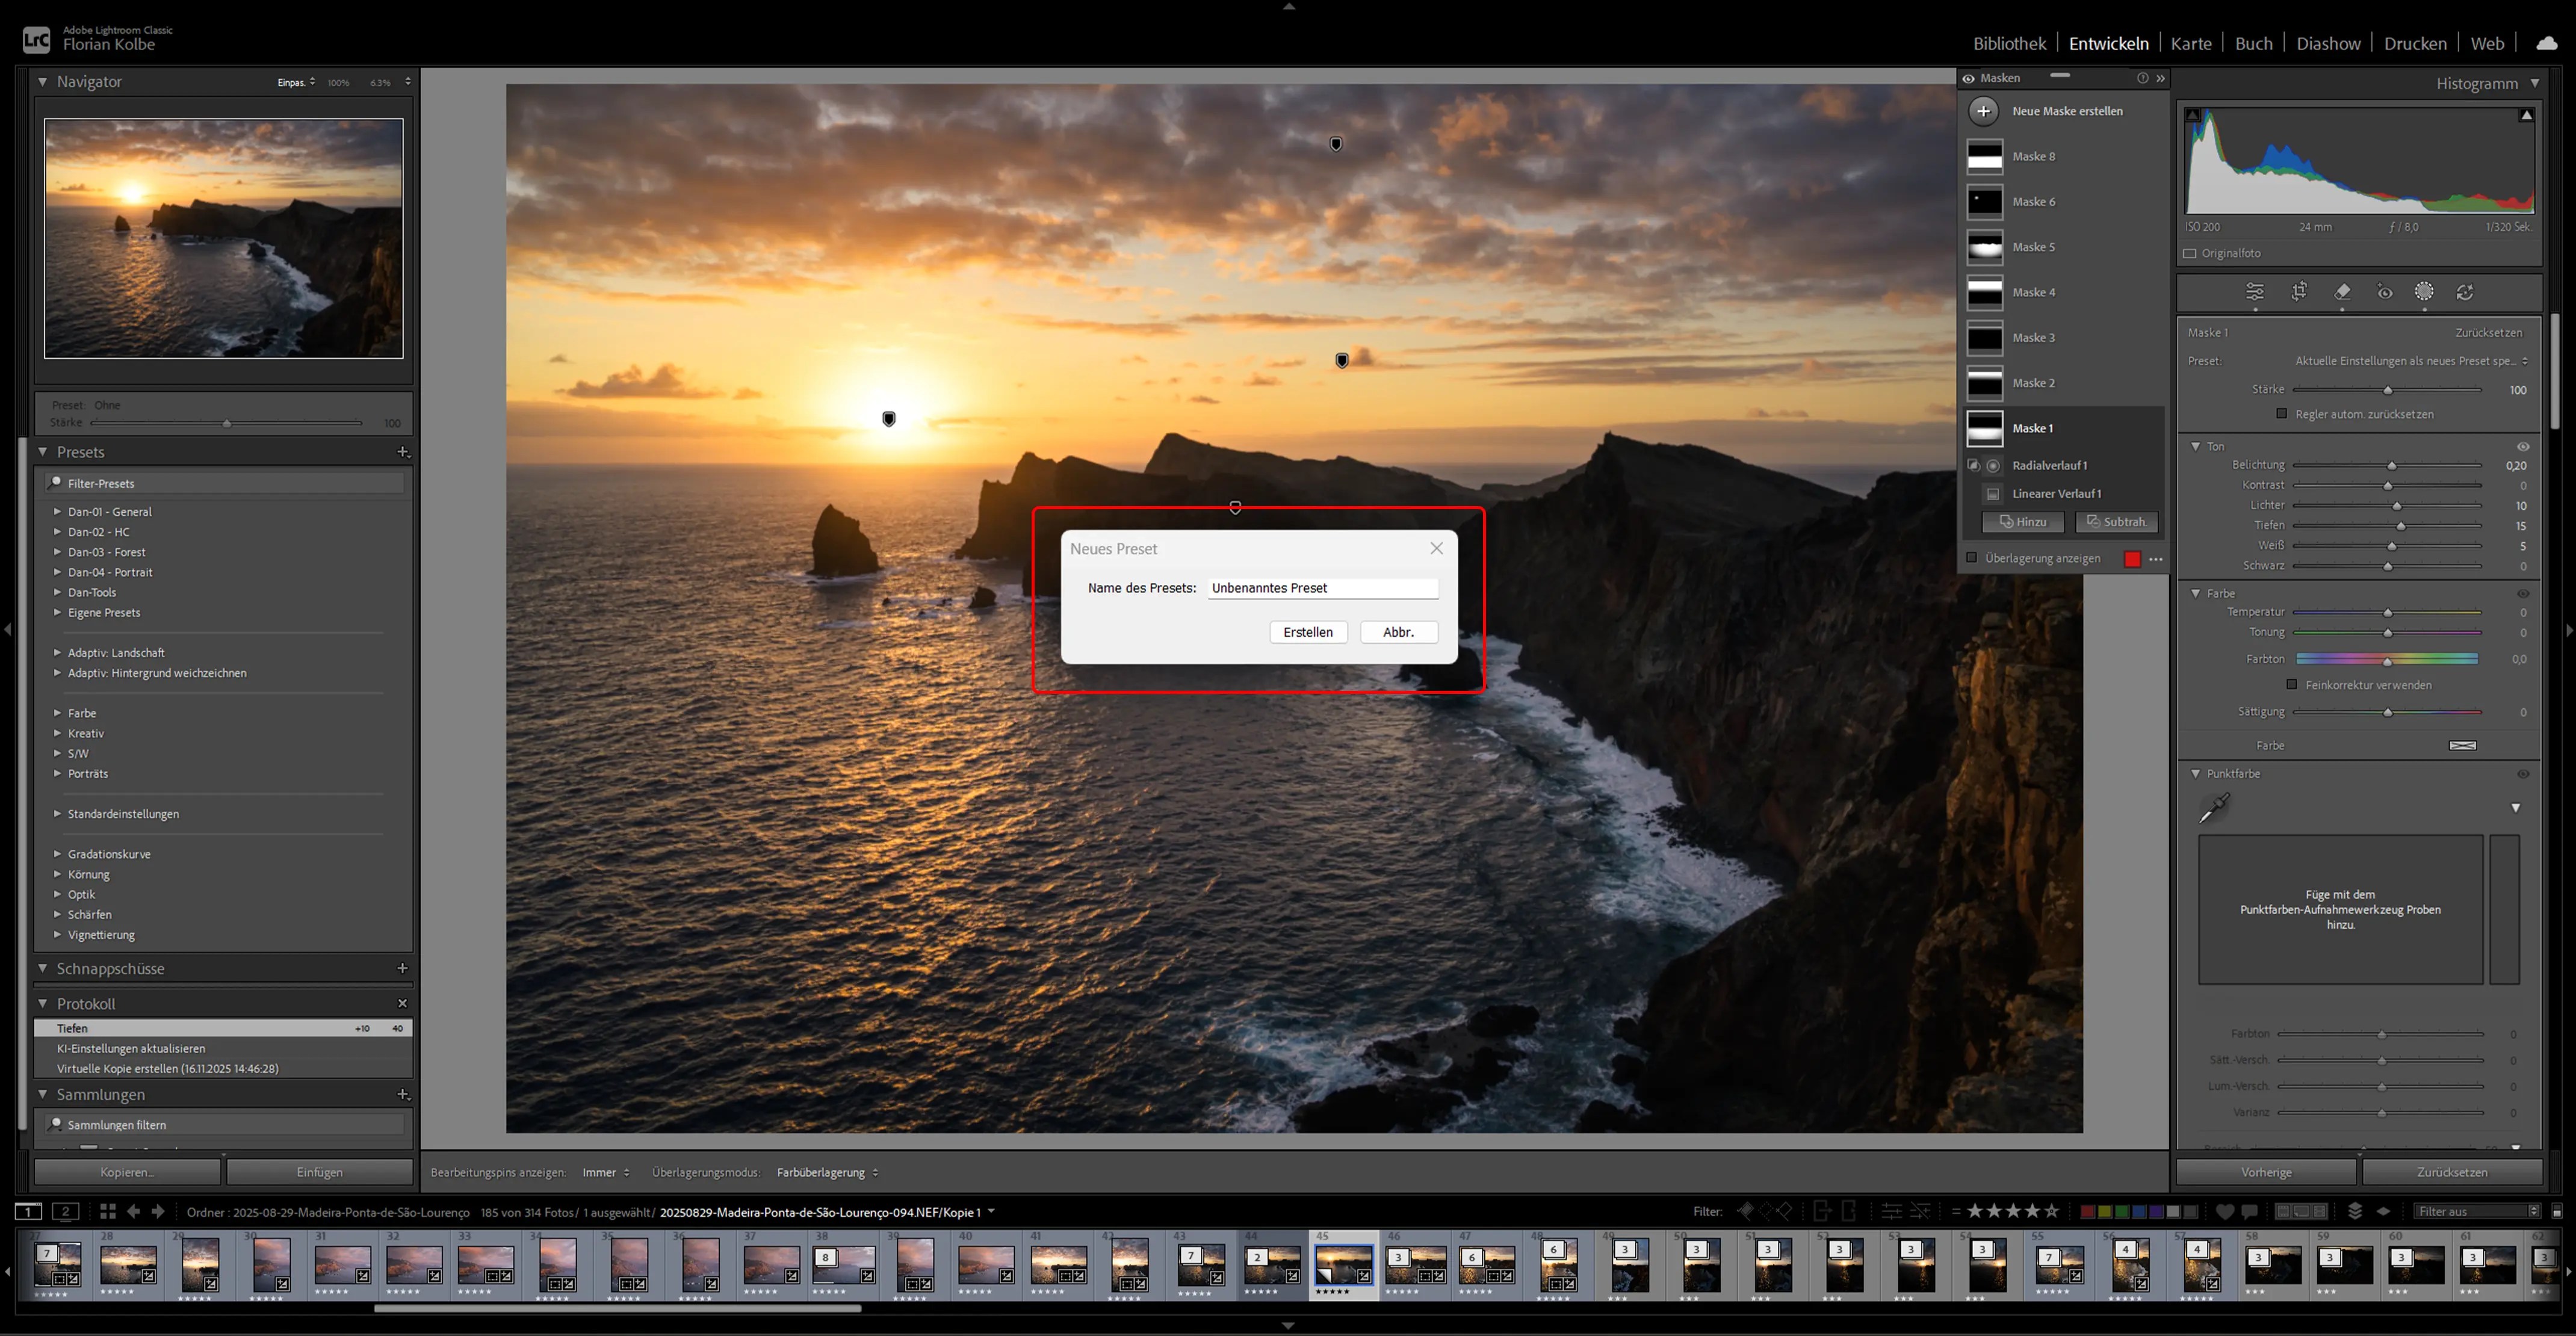The height and width of the screenshot is (1336, 2576).
Task: Select the Red eye correction tool
Action: pyautogui.click(x=2385, y=292)
